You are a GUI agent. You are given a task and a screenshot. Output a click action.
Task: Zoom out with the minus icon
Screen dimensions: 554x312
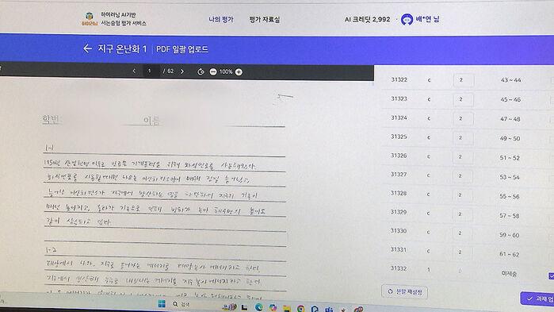coord(213,71)
